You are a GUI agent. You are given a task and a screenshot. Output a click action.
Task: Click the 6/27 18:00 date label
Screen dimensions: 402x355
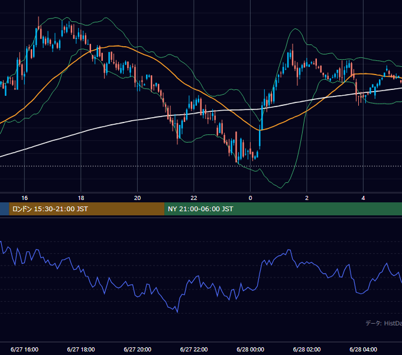coord(81,349)
